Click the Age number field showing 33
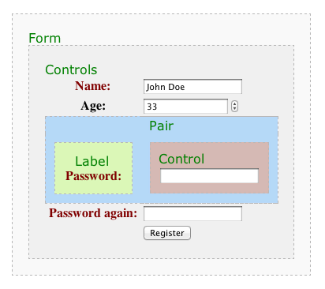 (x=185, y=107)
